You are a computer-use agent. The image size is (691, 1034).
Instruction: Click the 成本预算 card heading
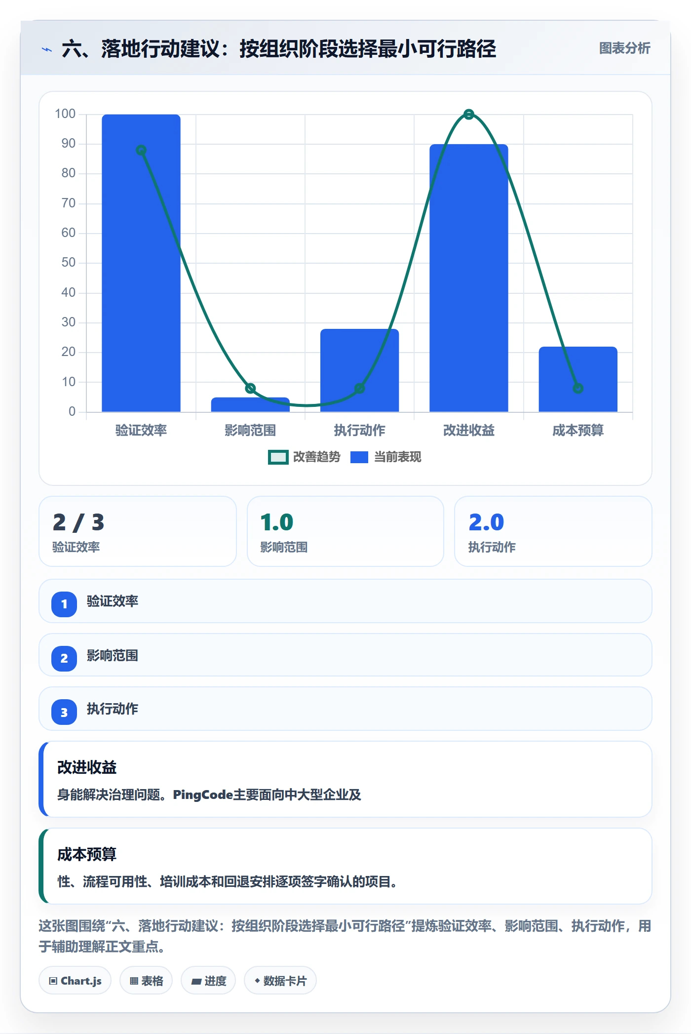point(87,854)
